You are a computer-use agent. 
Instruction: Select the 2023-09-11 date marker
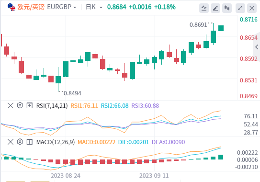click(154, 175)
